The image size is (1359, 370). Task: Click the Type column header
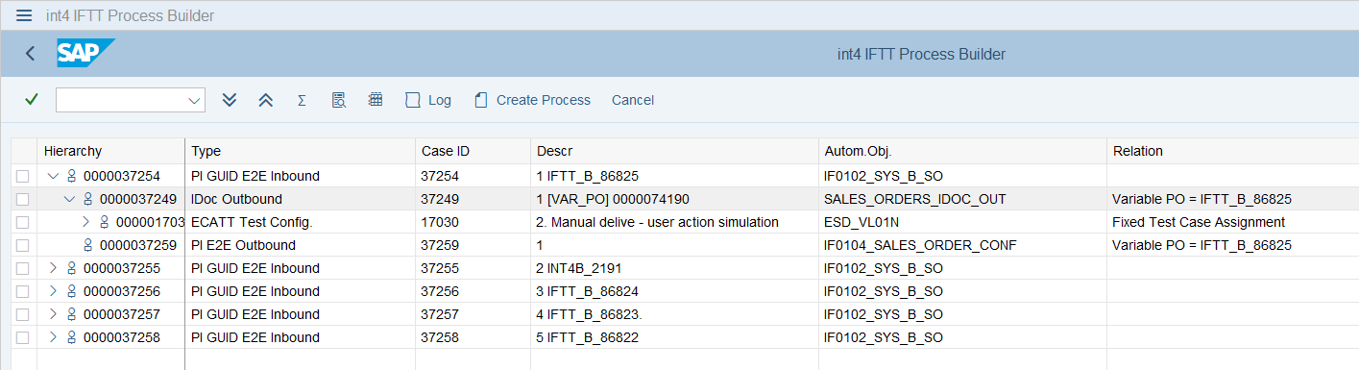[x=300, y=151]
